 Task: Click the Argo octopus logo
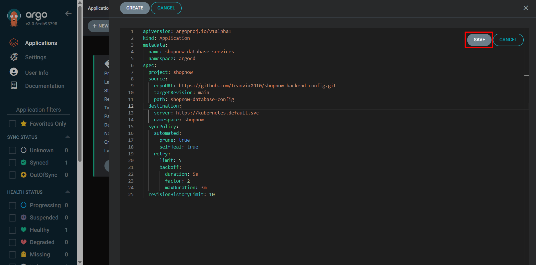(14, 17)
